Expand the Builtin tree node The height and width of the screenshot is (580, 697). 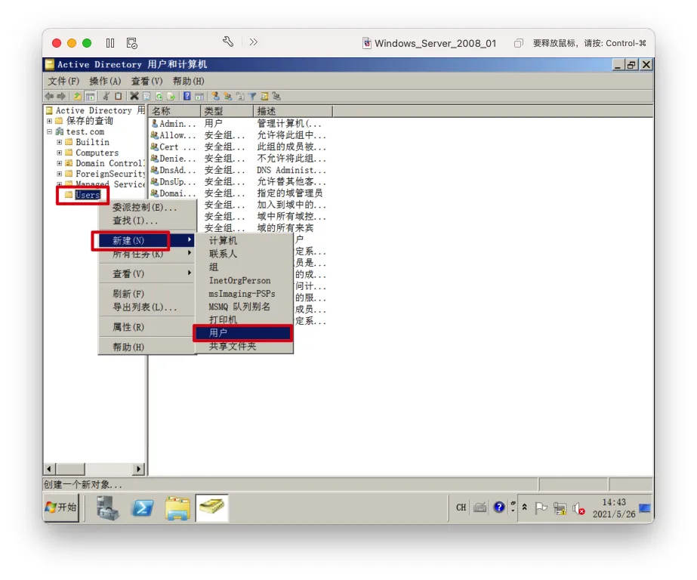(x=59, y=142)
